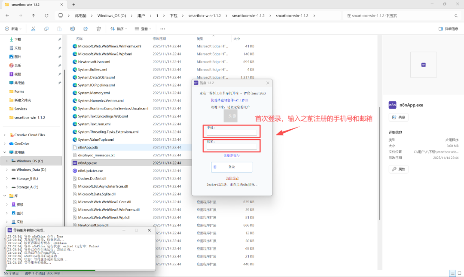Click the Windows_OS (C:) breadcrumb segment

coord(112,16)
